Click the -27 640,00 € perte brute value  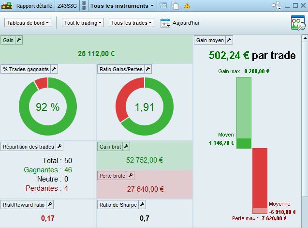144,189
